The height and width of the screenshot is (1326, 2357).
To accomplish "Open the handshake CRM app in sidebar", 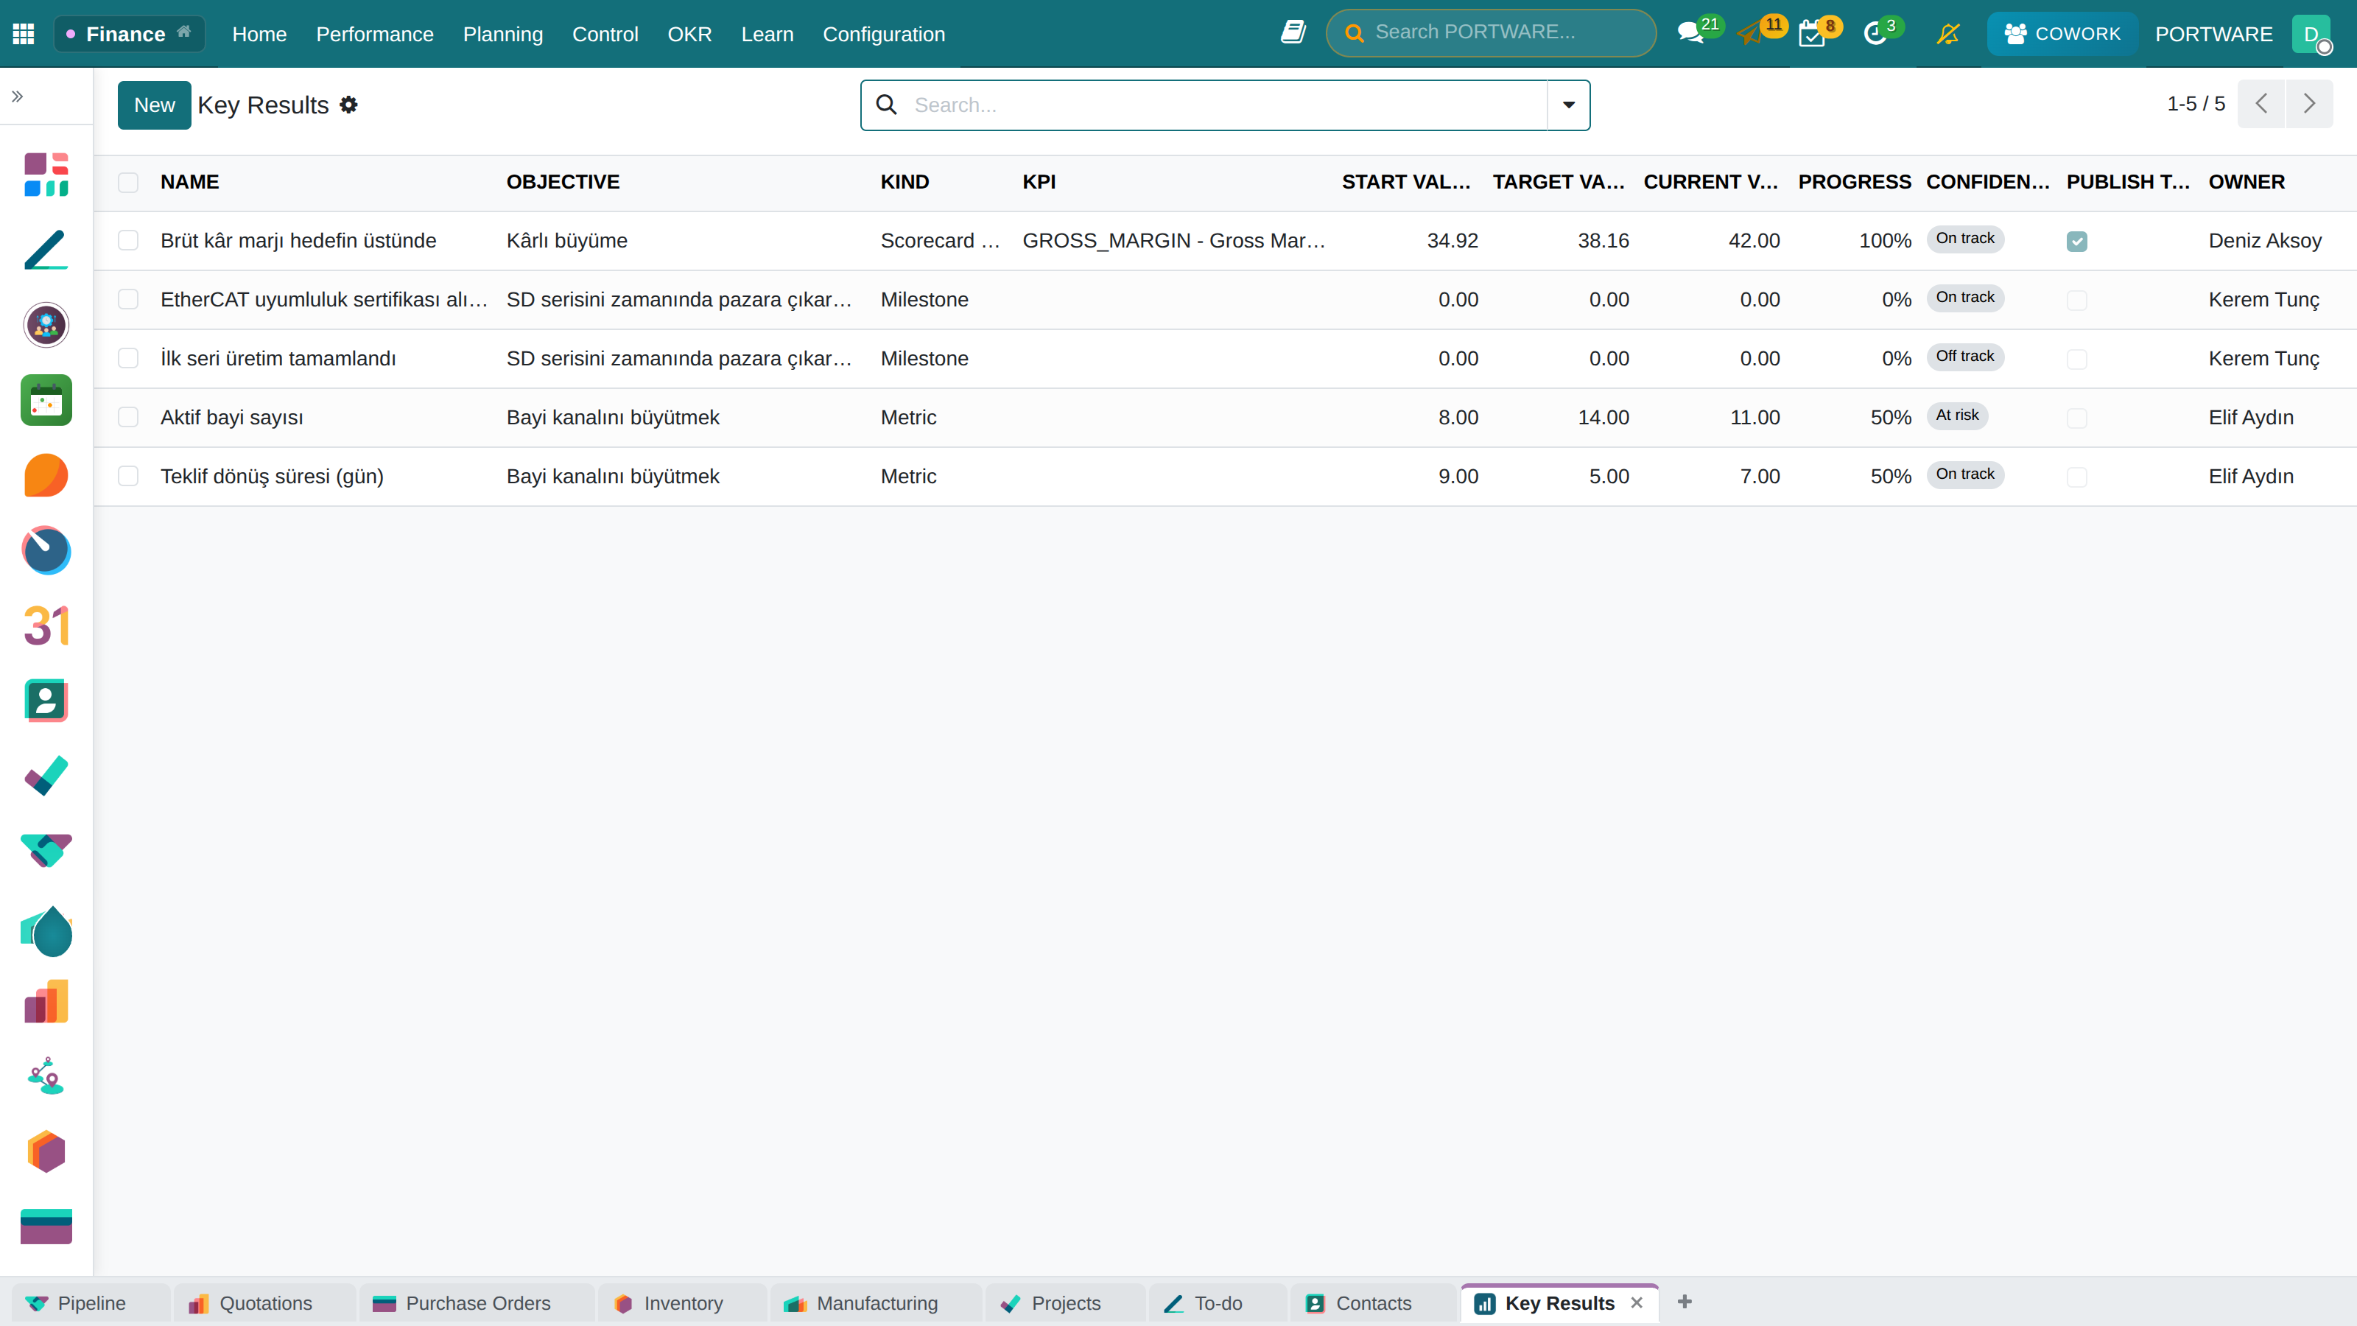I will point(46,850).
